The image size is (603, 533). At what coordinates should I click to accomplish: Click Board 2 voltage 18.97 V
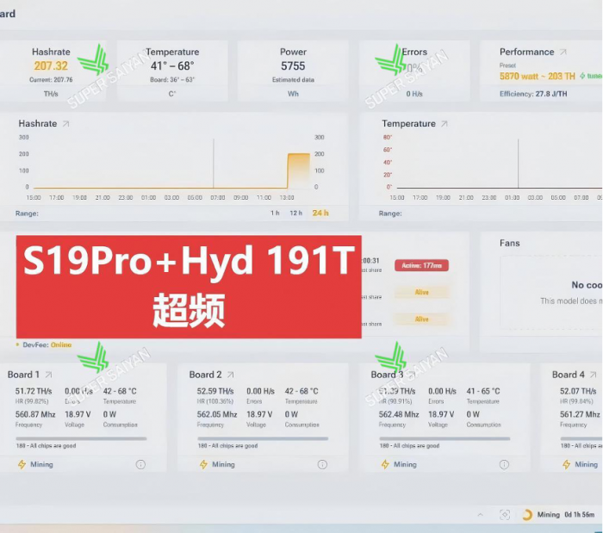coord(259,414)
